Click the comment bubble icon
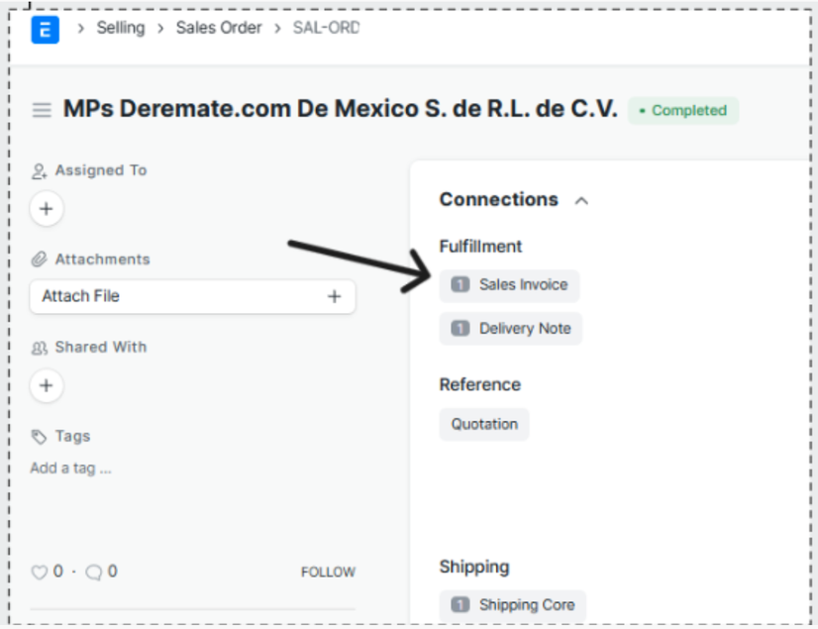The height and width of the screenshot is (629, 818). tap(94, 572)
